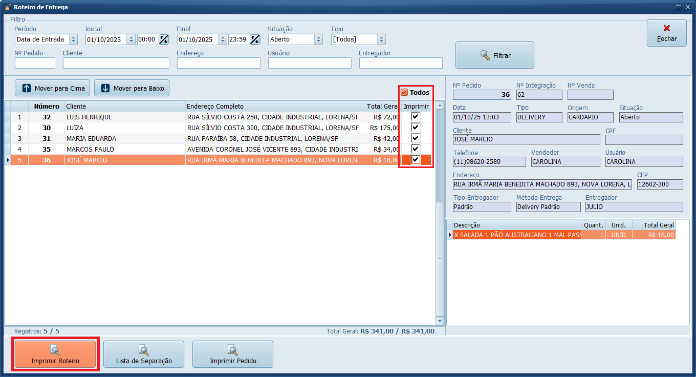
Task: Click the Endereço Completo column header
Action: (x=271, y=106)
